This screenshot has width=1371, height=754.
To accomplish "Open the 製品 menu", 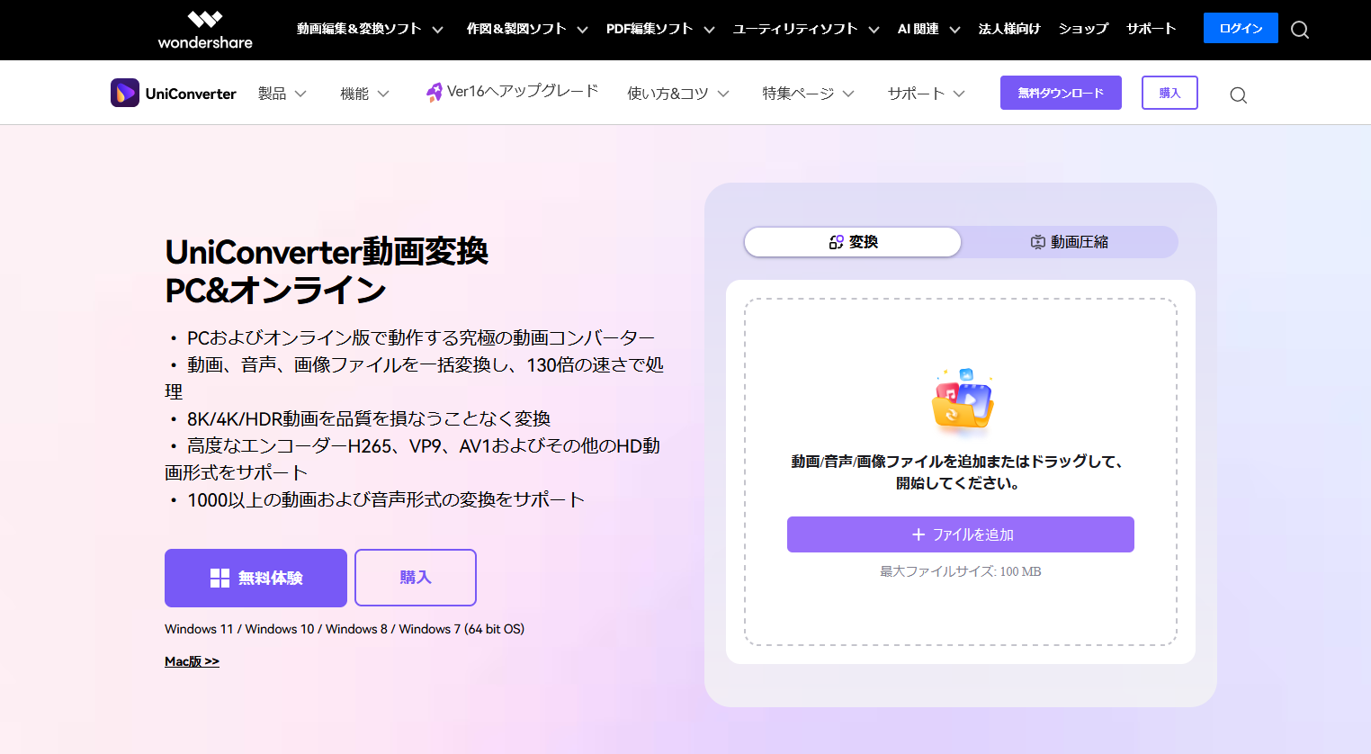I will pyautogui.click(x=272, y=94).
